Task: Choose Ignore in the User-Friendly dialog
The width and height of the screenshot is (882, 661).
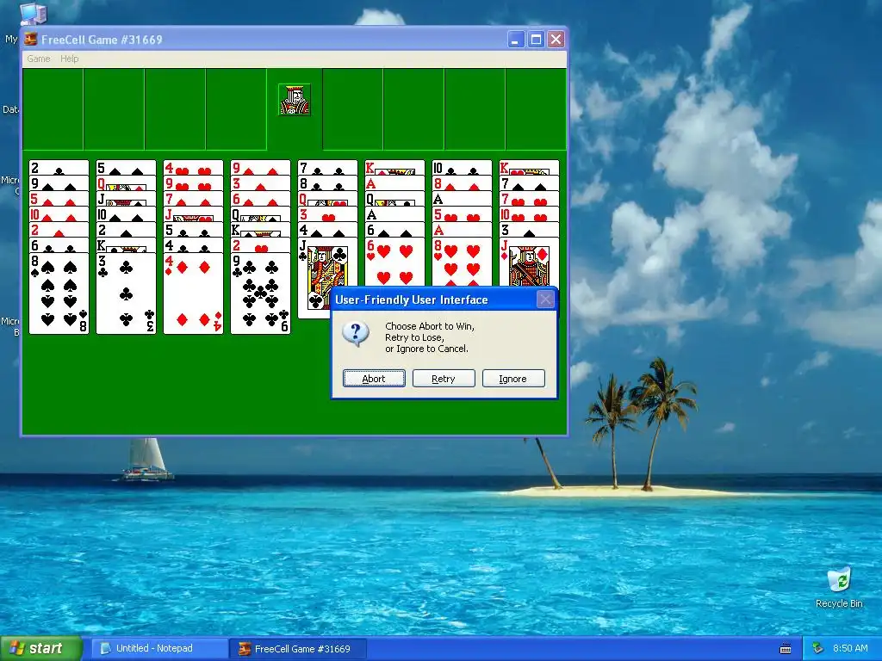Action: pyautogui.click(x=513, y=379)
